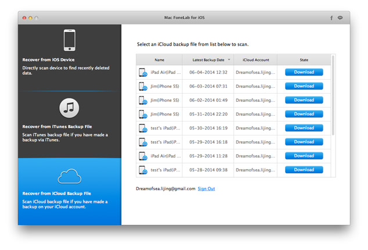Download the 06-04-2014 12:32 backup
Viewport: 368px width, 250px height.
pyautogui.click(x=304, y=72)
